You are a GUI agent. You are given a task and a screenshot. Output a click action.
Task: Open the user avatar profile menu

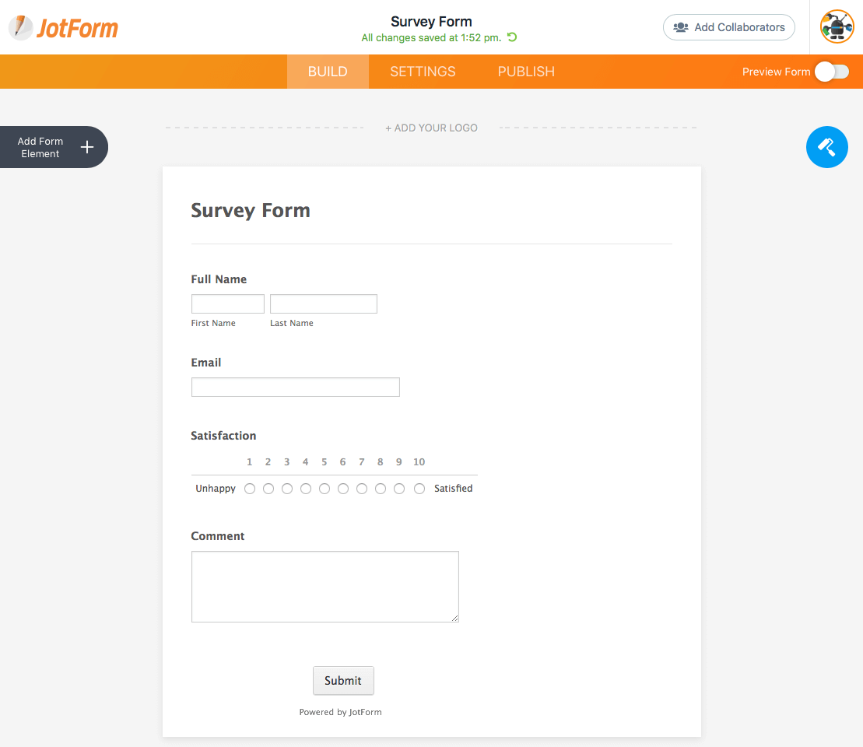[x=837, y=26]
